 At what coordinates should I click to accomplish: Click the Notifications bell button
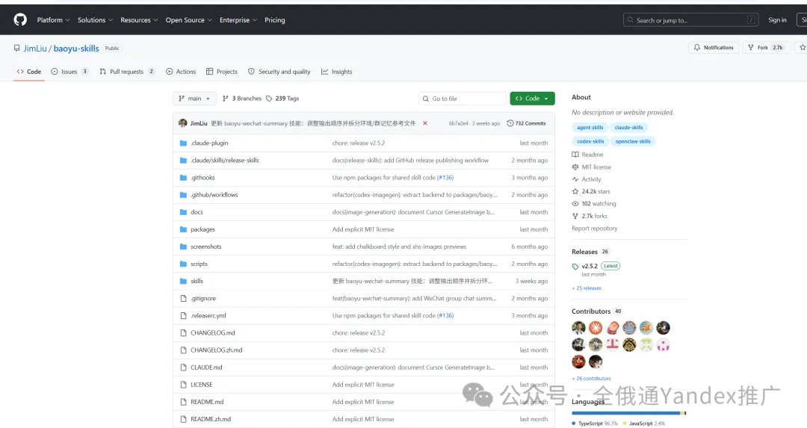click(714, 47)
